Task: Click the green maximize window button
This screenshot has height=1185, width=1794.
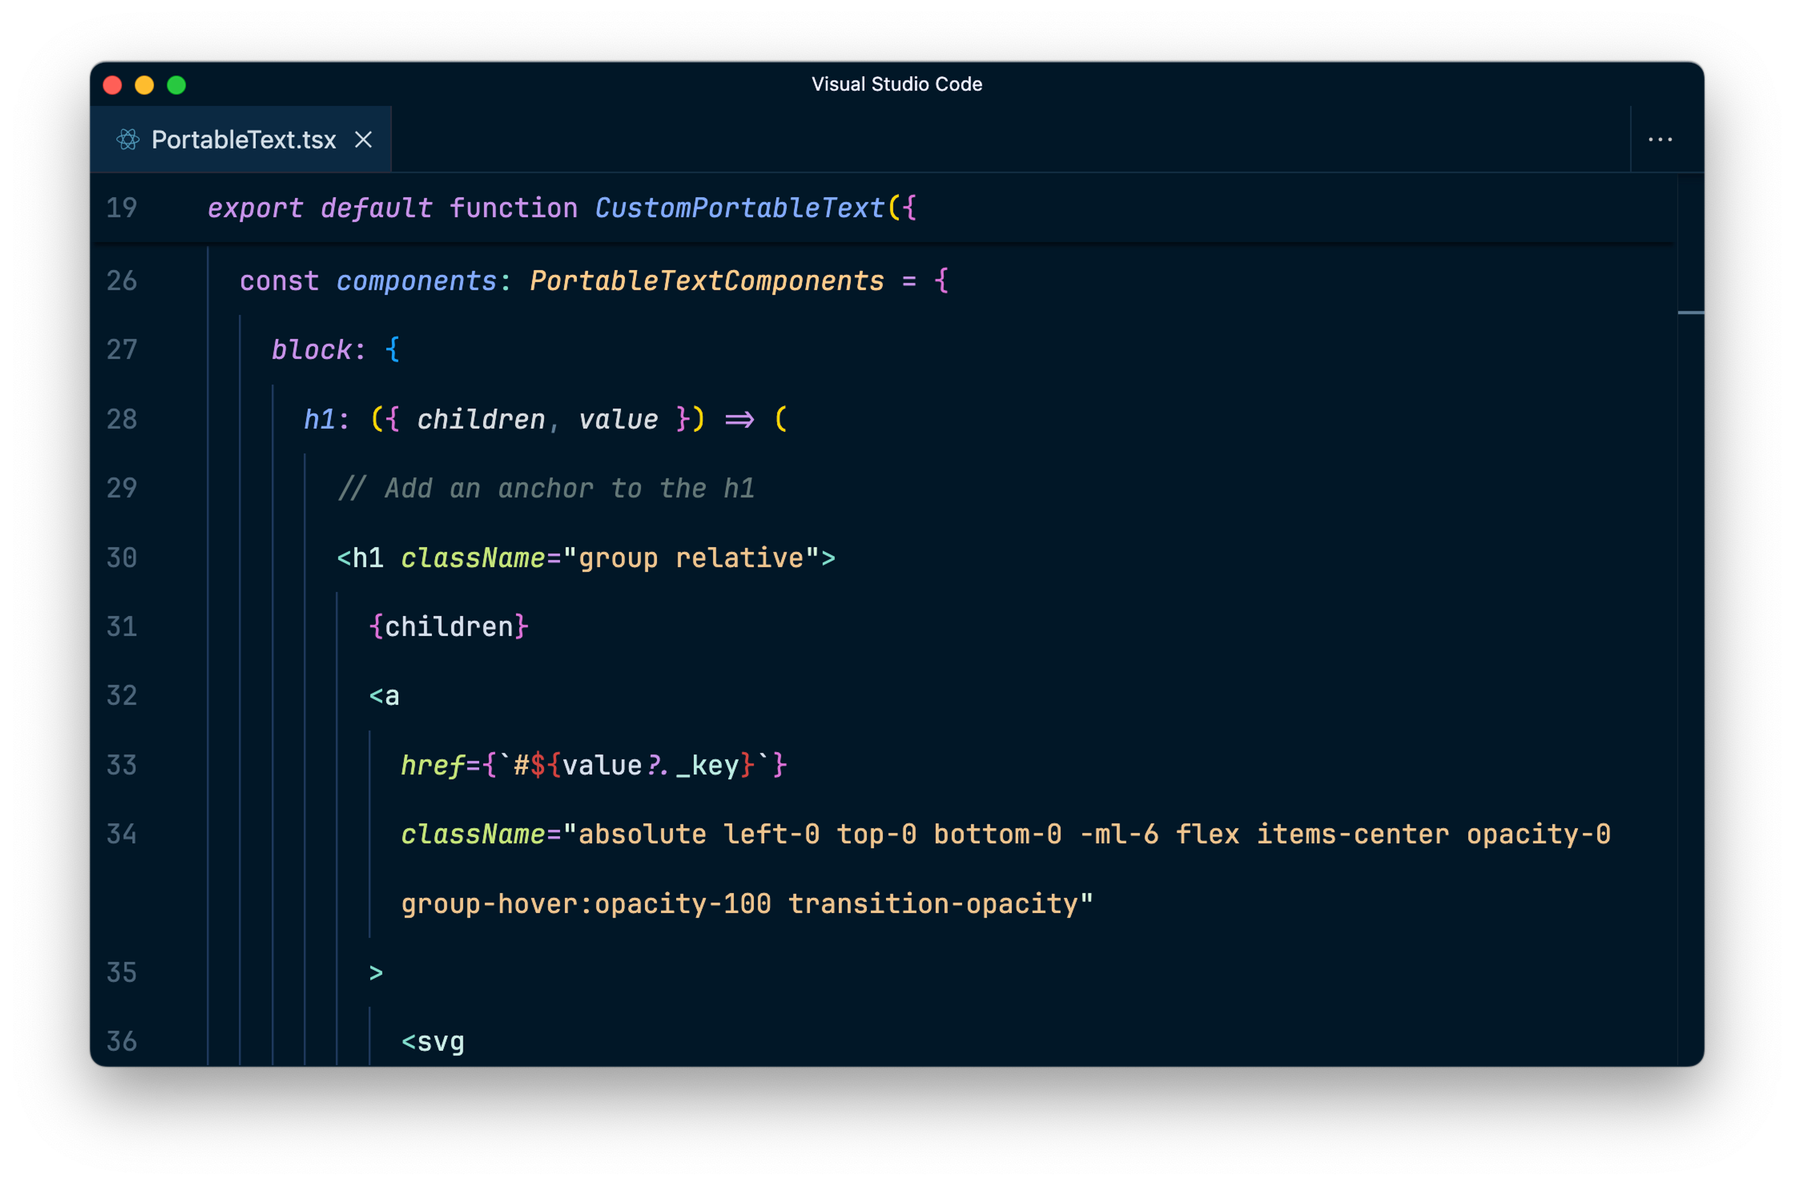Action: 176,85
